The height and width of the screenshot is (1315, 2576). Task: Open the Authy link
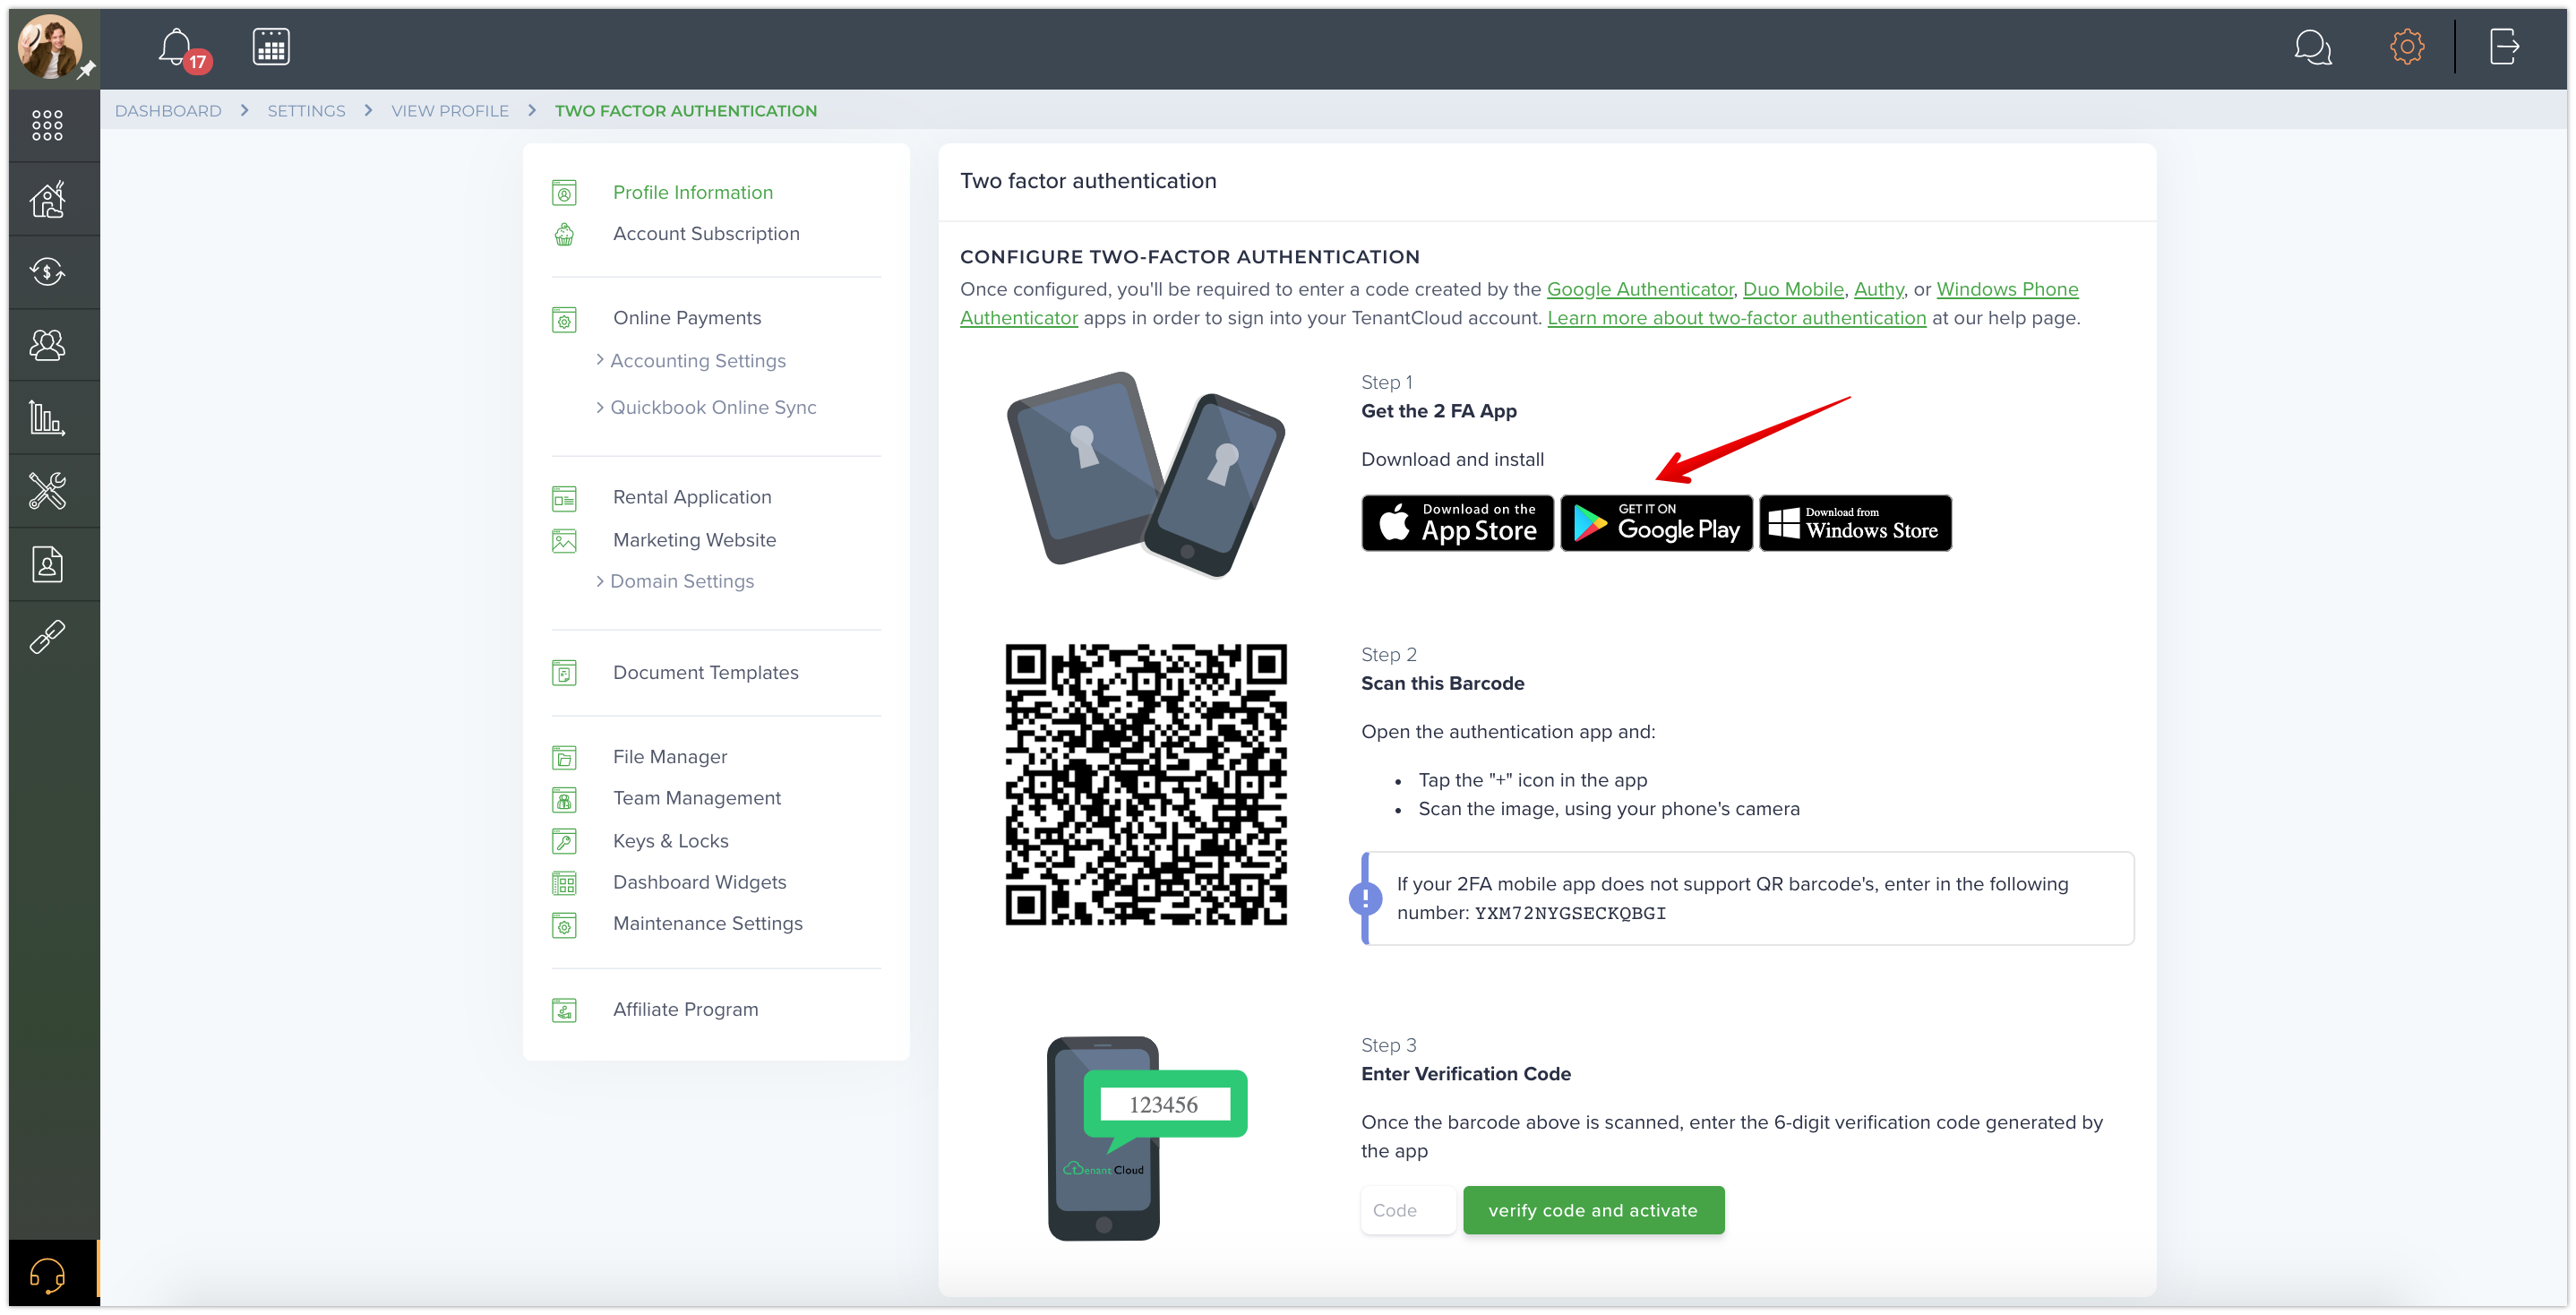point(1879,289)
